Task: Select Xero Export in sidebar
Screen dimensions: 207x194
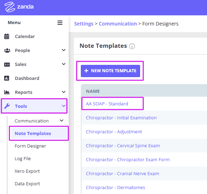Action: 27,171
